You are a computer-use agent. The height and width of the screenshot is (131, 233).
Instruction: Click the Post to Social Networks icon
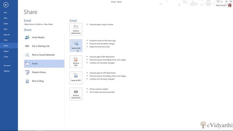(27, 55)
